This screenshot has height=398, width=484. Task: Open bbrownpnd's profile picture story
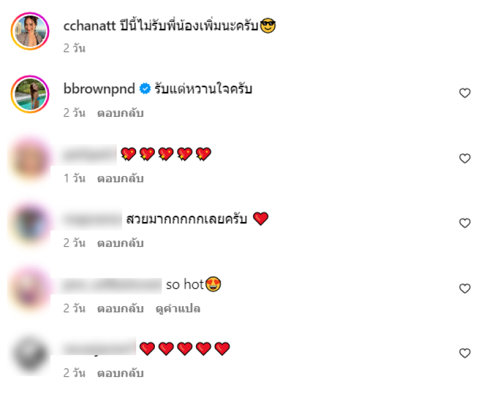coord(30,94)
